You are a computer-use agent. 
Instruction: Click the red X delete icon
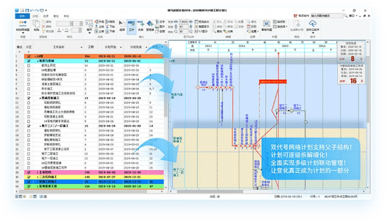coord(44,27)
